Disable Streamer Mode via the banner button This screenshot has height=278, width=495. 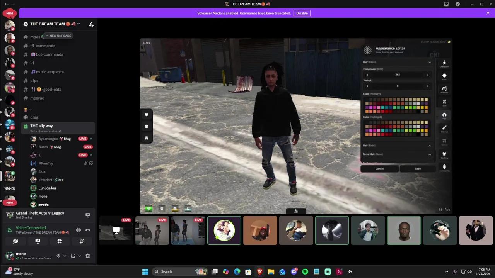[302, 13]
